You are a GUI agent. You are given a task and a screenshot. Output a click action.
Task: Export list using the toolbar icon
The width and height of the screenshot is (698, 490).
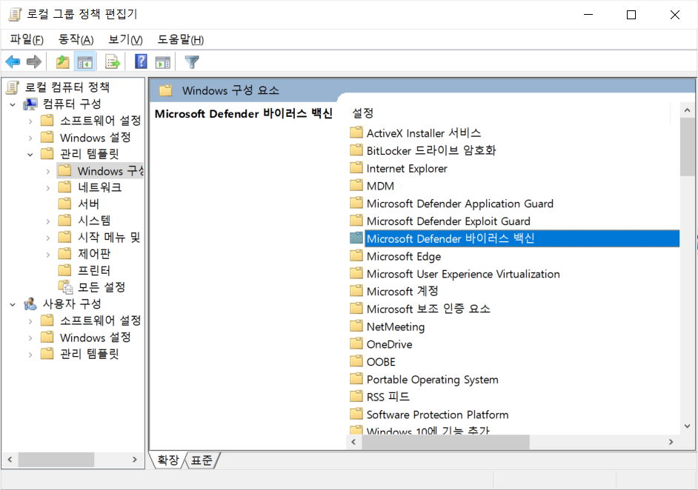[x=113, y=62]
